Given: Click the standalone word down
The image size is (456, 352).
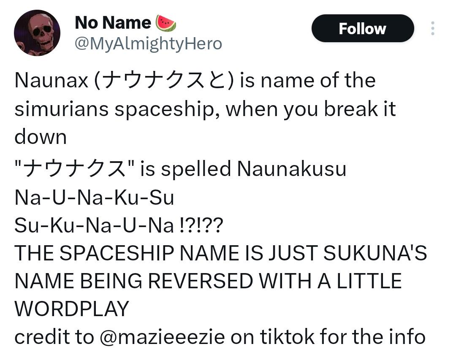Looking at the screenshot, I should click(41, 137).
